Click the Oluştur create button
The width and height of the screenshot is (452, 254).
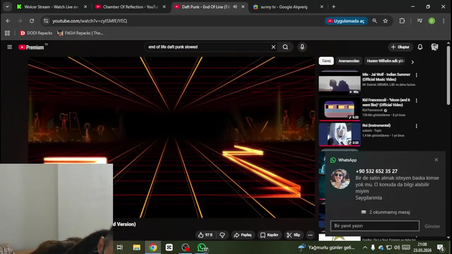(400, 47)
